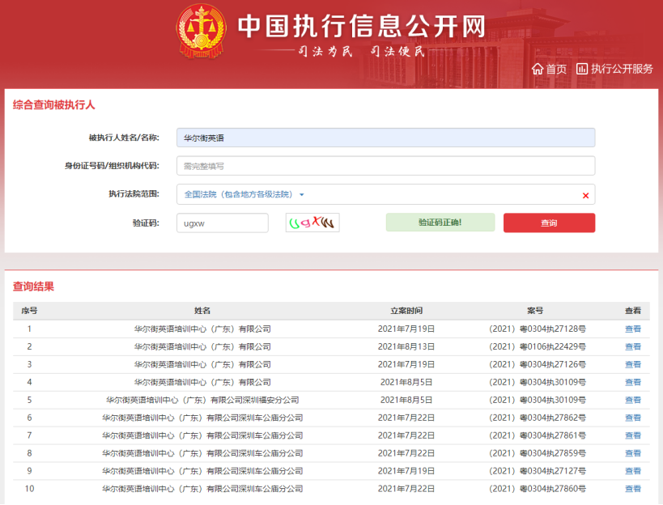Click the 序号 column header
Image resolution: width=663 pixels, height=505 pixels.
29,311
